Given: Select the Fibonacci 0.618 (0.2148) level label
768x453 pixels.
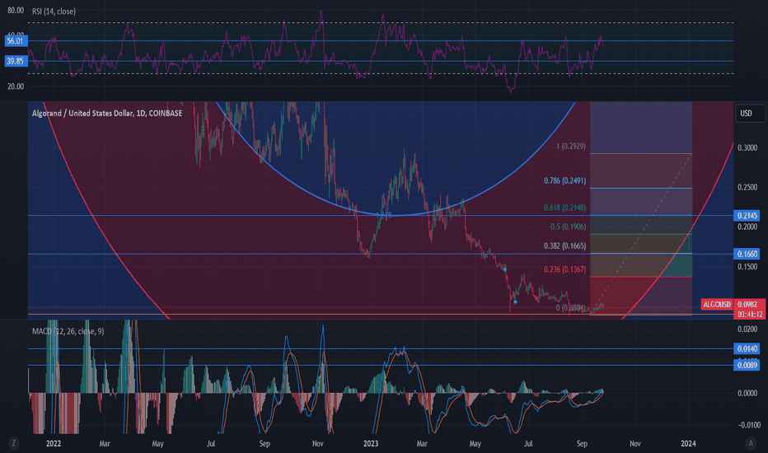Looking at the screenshot, I should tap(564, 208).
